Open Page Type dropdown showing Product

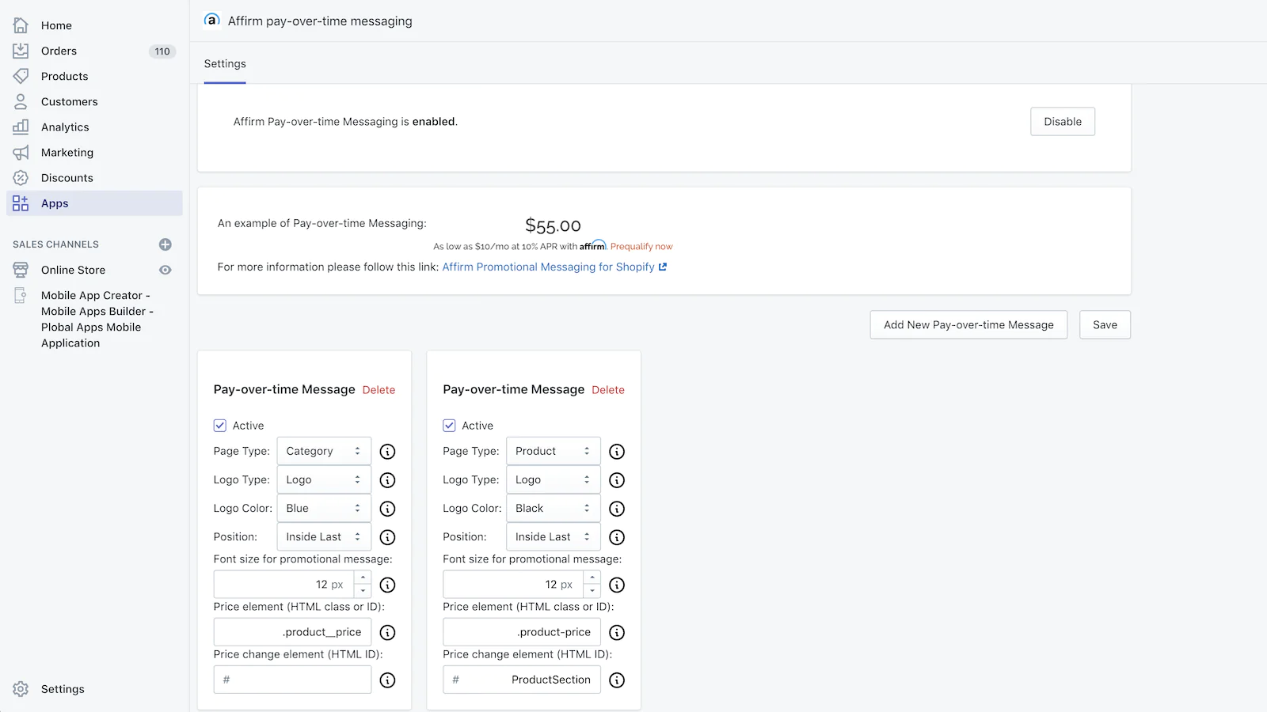coord(554,451)
